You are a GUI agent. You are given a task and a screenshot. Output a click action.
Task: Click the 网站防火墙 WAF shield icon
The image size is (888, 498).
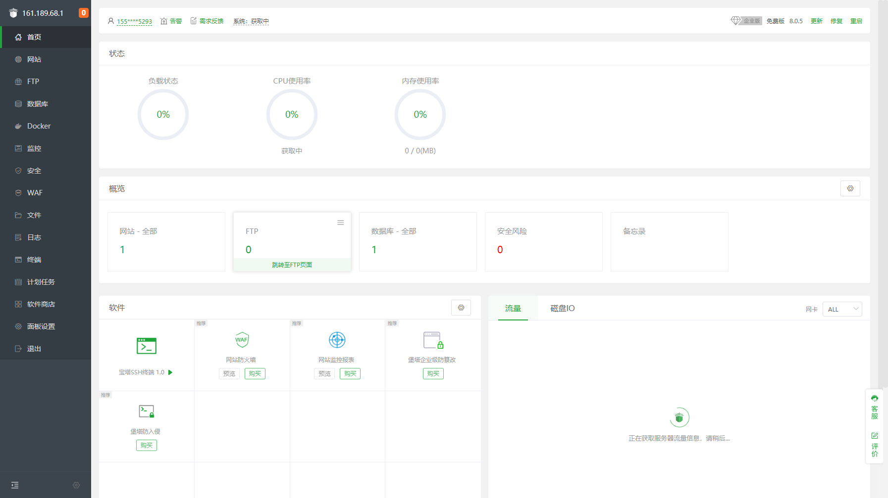click(x=242, y=340)
